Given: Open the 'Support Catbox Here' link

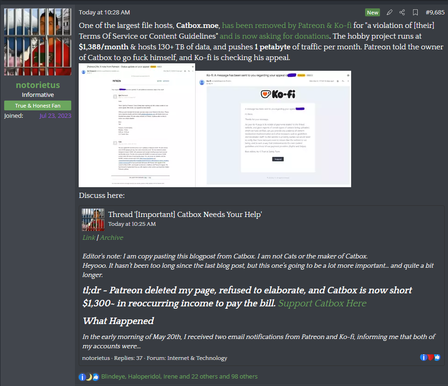Looking at the screenshot, I should (322, 303).
